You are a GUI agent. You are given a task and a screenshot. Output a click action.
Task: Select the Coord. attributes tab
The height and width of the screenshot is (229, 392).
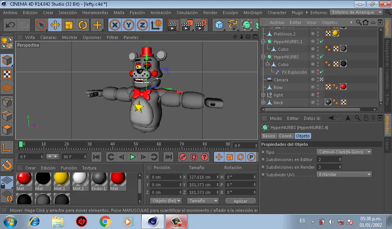coord(285,136)
